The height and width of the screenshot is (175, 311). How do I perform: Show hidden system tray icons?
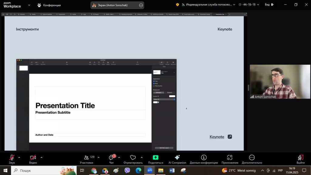coord(262,170)
